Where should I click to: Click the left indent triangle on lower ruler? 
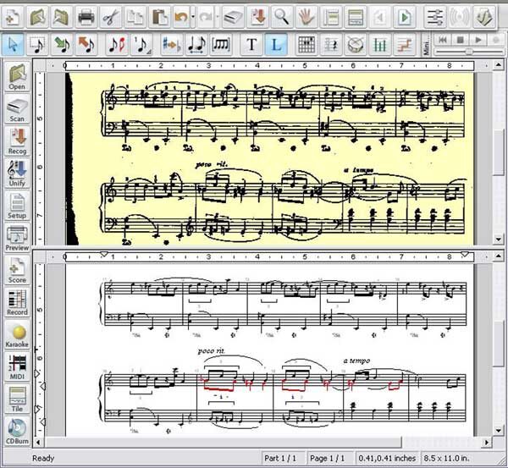[x=104, y=255]
